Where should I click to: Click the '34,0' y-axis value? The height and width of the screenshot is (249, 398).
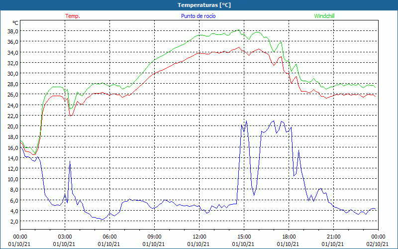(13, 52)
